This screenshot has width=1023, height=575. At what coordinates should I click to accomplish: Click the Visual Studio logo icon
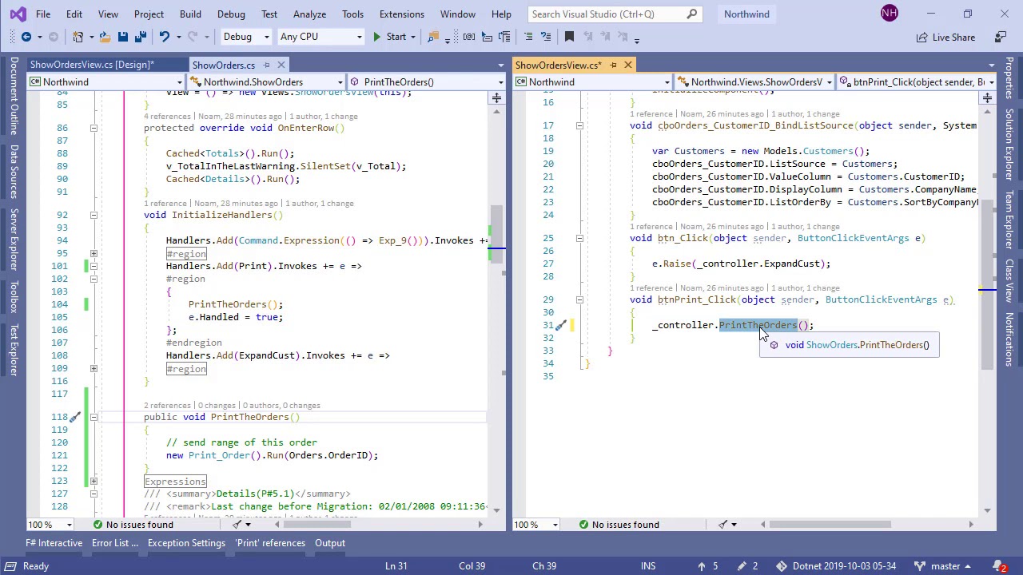click(17, 14)
